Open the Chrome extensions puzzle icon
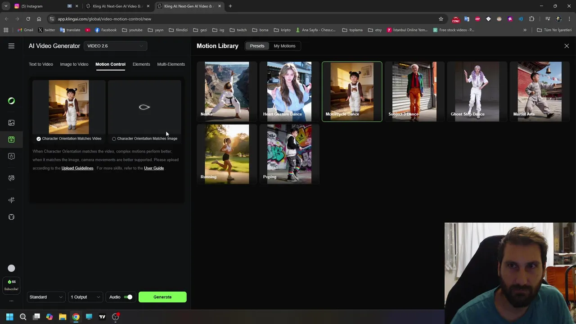 tap(531, 19)
